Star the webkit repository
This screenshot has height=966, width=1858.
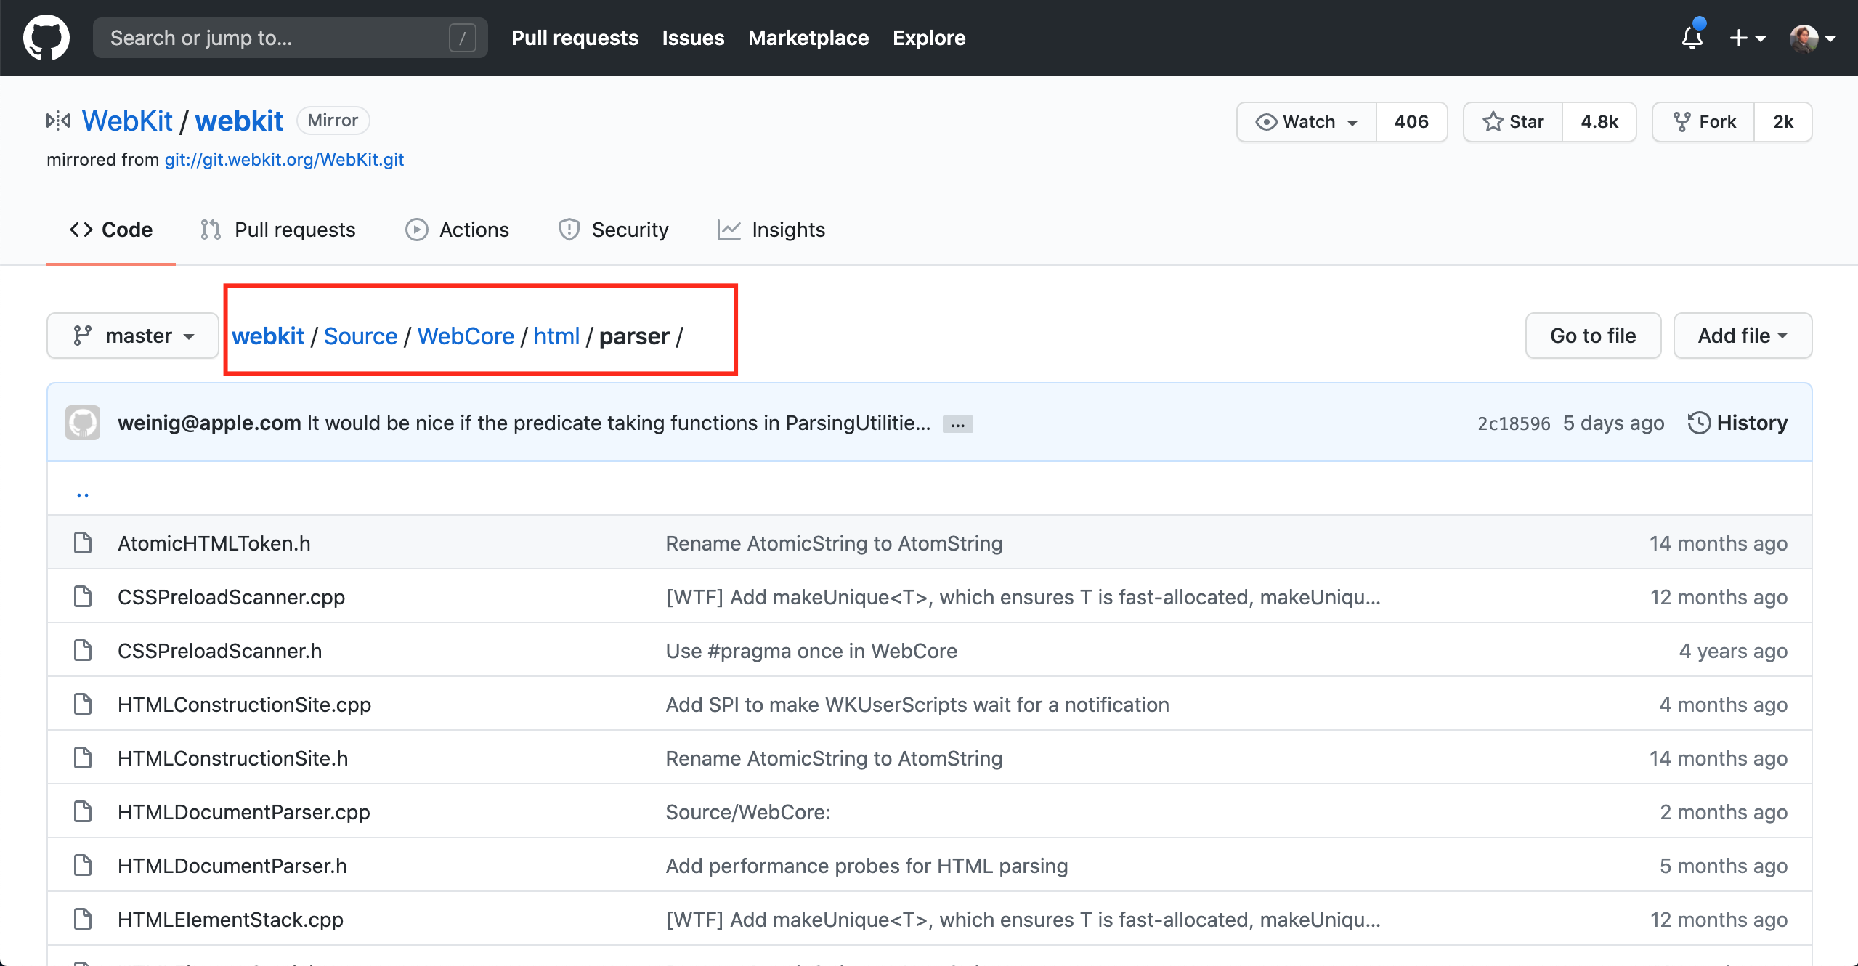(1514, 121)
